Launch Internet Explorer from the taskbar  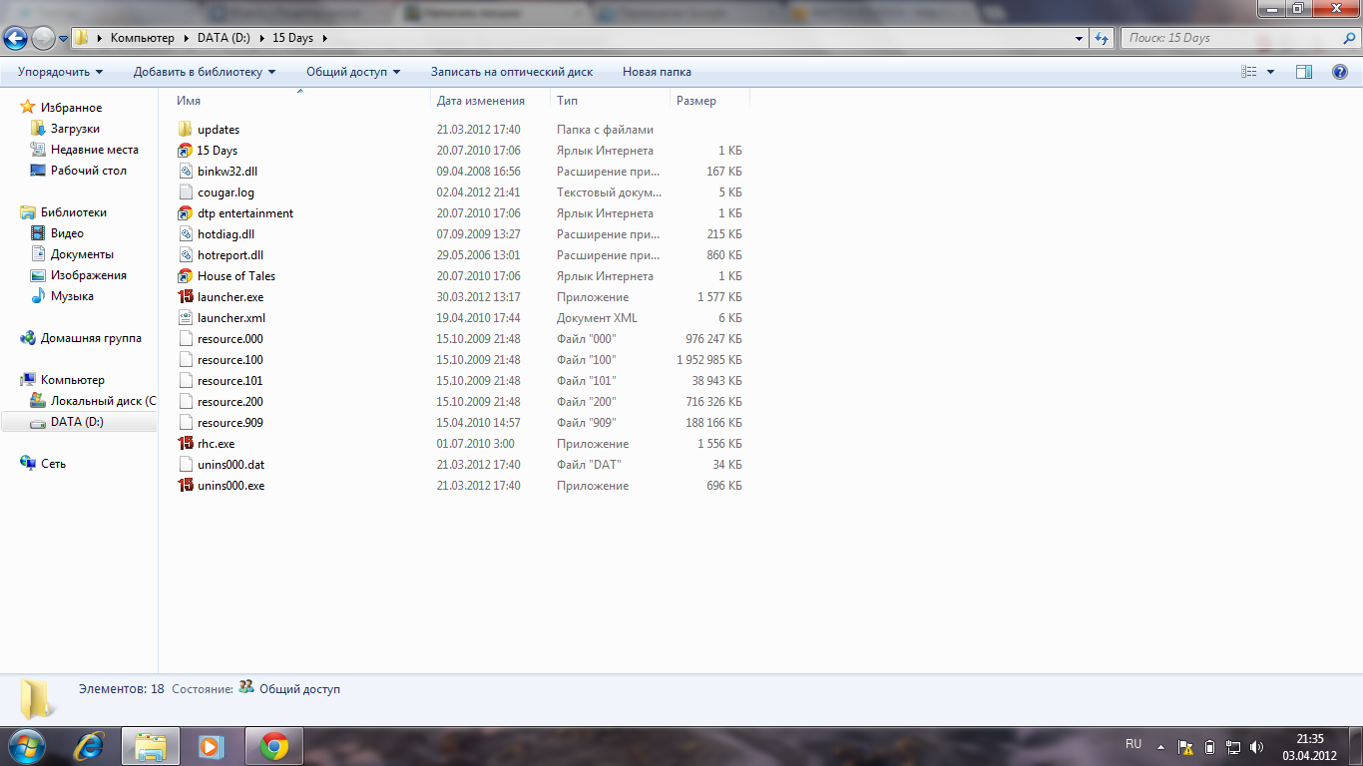[90, 746]
